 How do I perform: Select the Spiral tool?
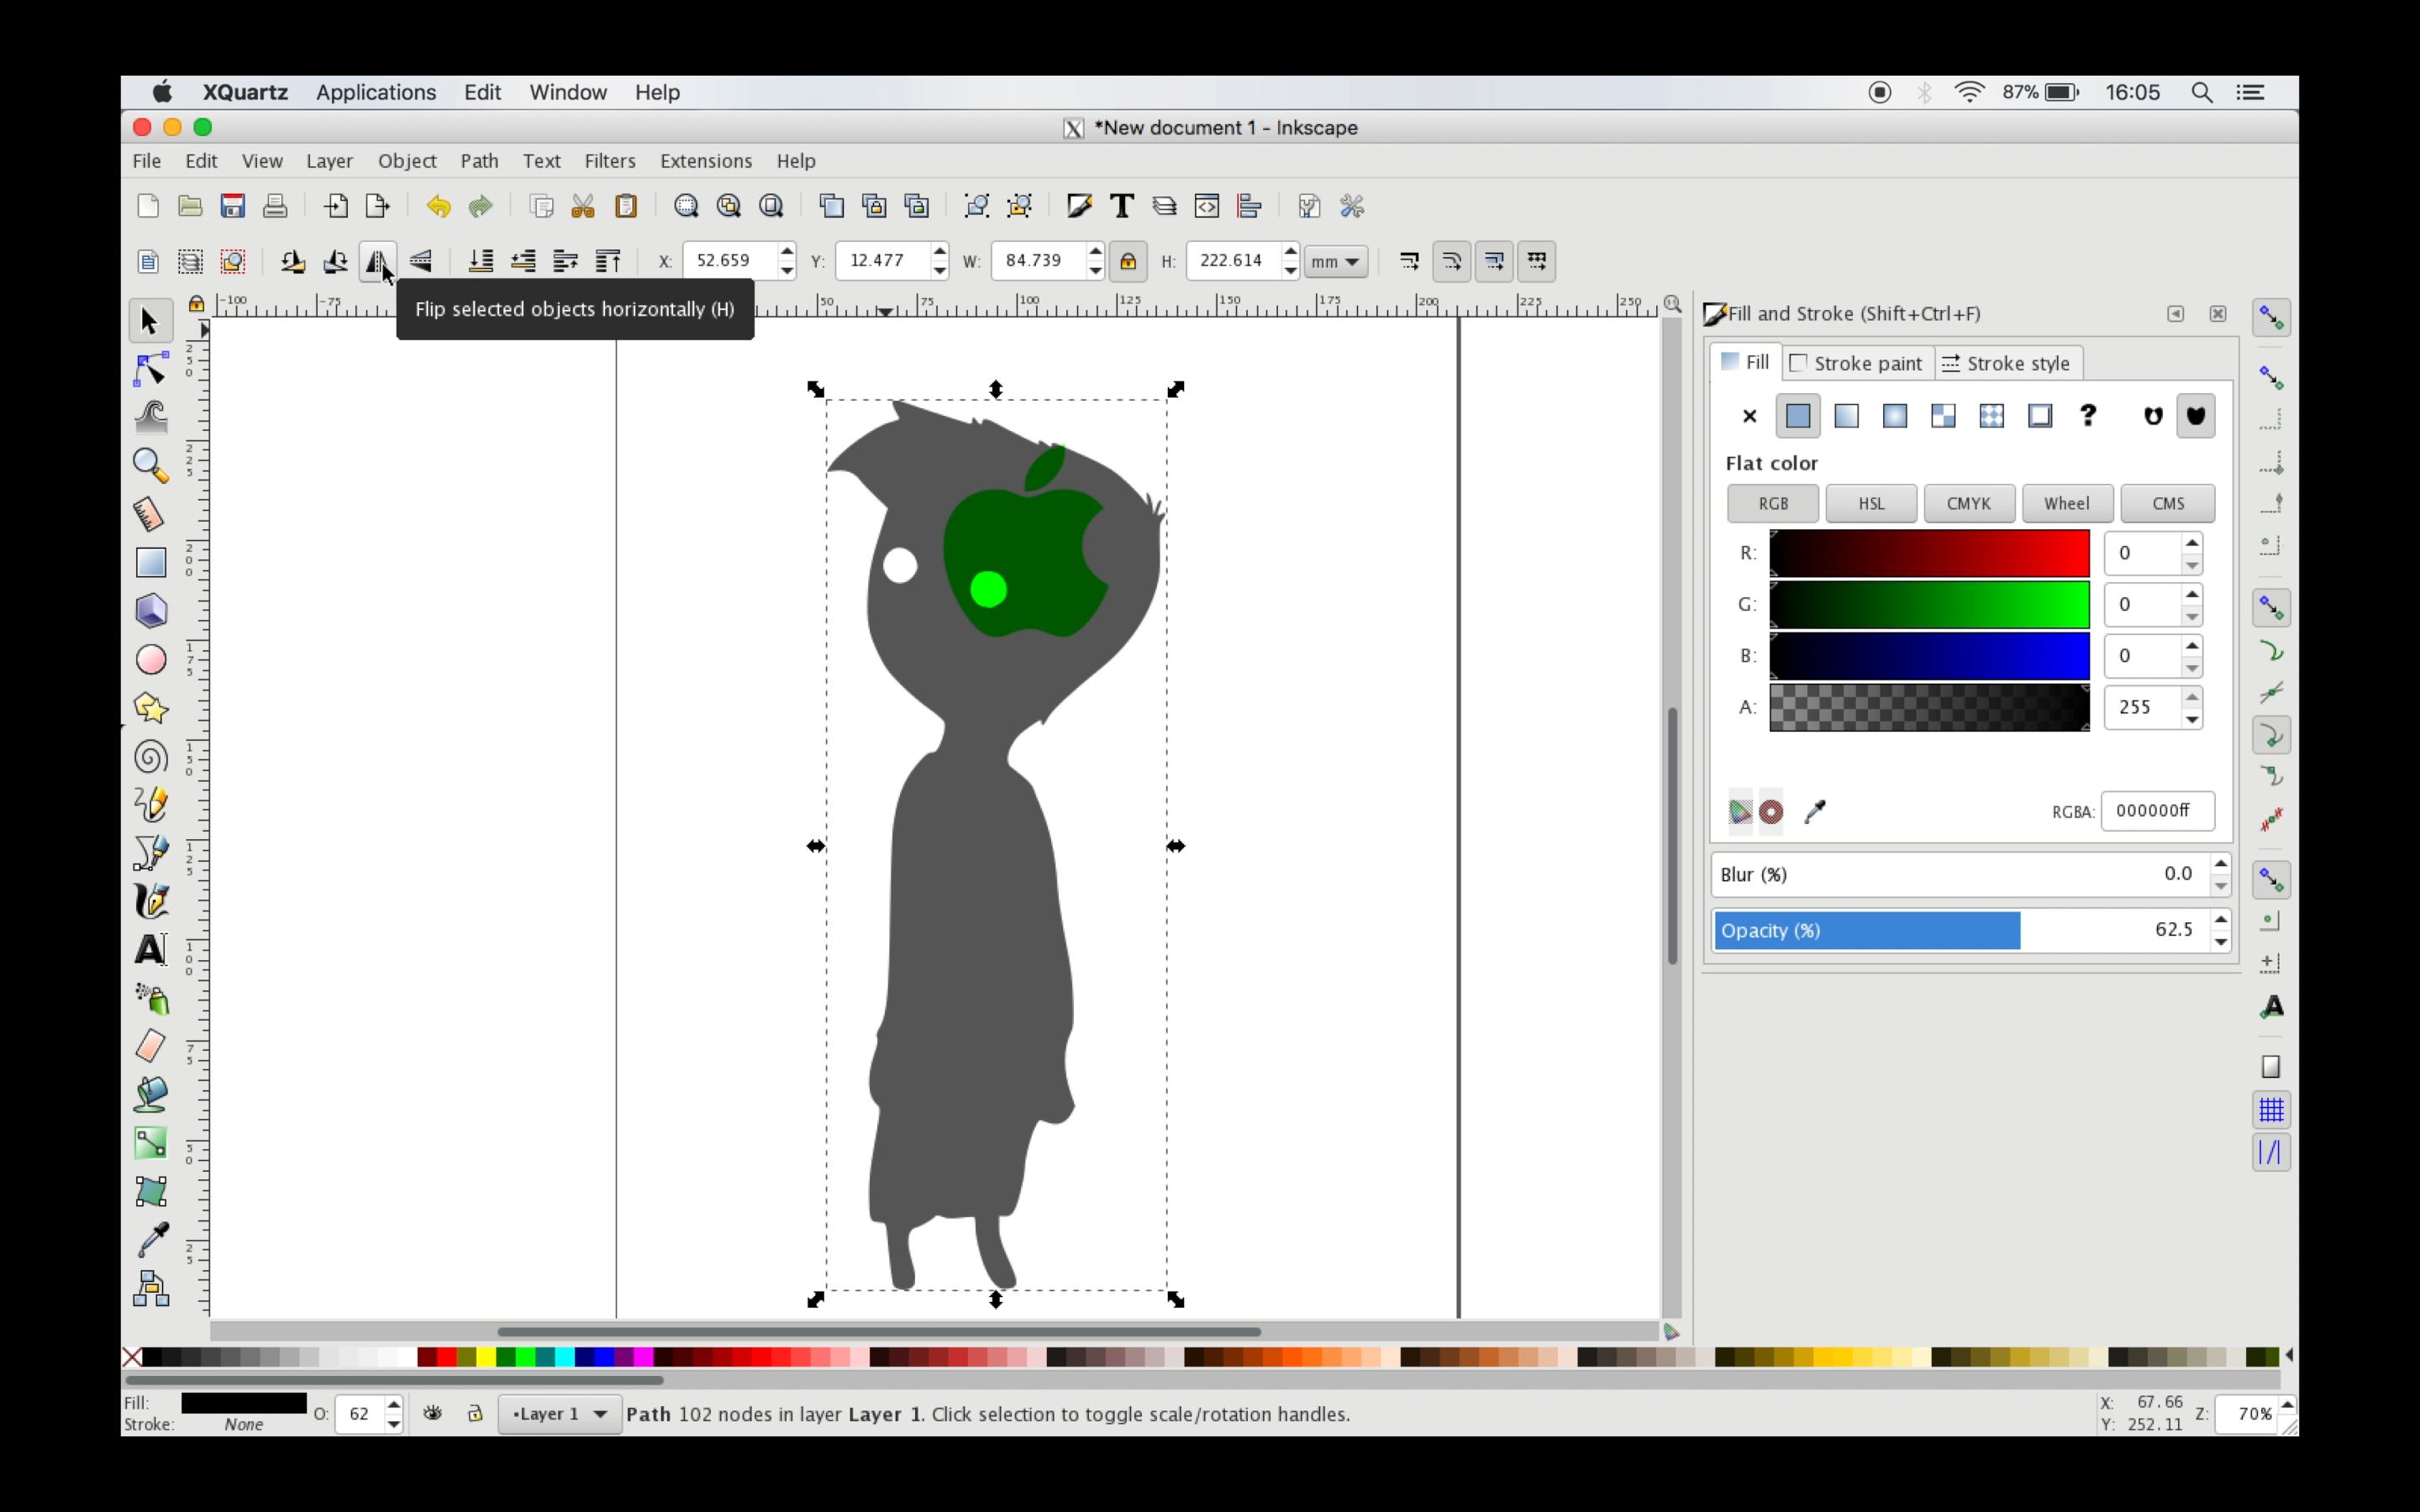[x=151, y=757]
